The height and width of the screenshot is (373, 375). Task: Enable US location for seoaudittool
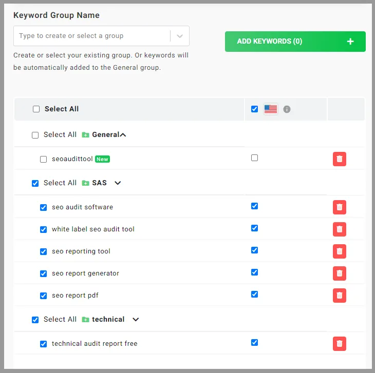(x=254, y=158)
